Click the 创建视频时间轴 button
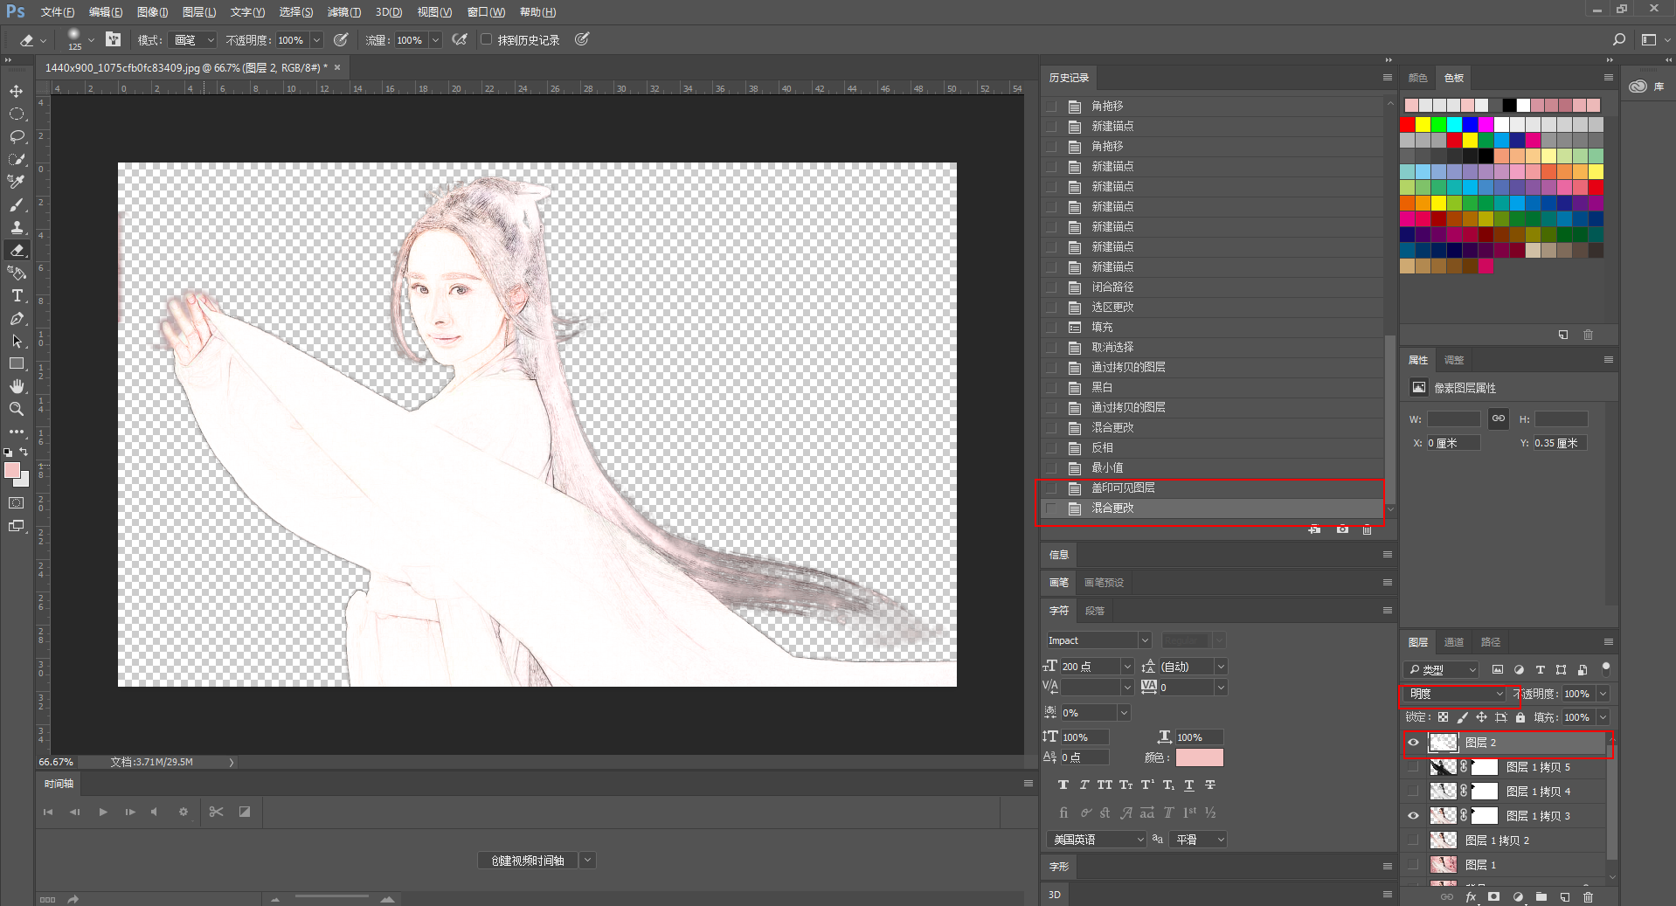The height and width of the screenshot is (906, 1676). tap(528, 861)
